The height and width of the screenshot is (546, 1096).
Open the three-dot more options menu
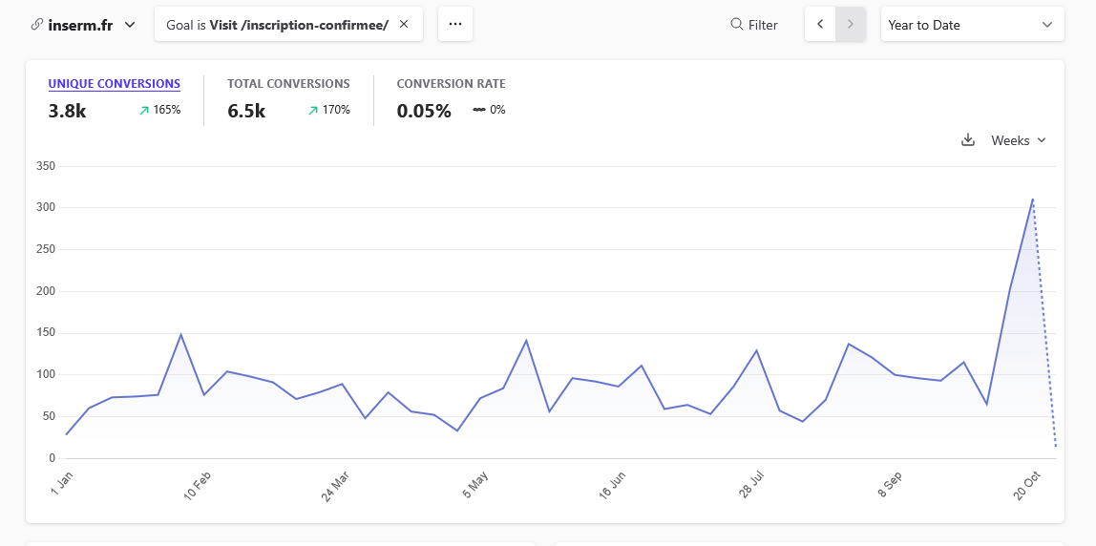point(455,25)
